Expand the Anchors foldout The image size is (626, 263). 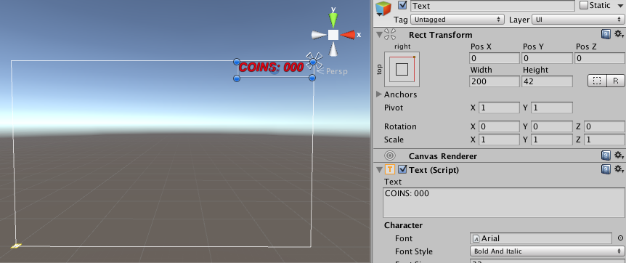coord(379,94)
